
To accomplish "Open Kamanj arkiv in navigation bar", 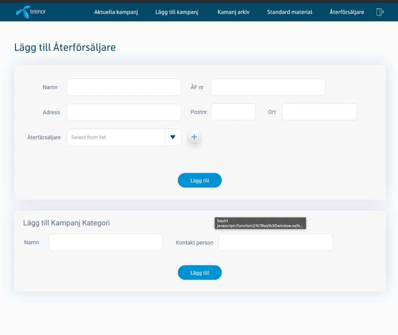I will (234, 12).
